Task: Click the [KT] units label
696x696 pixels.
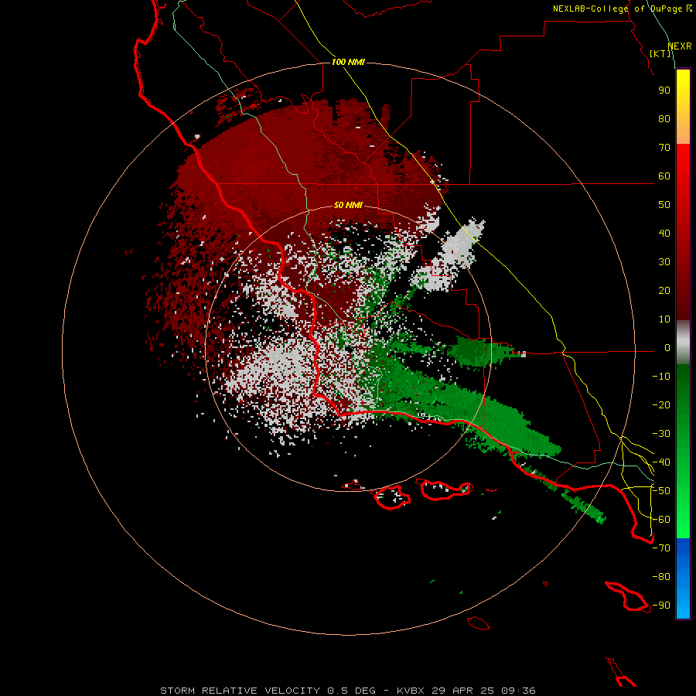Action: tap(660, 53)
